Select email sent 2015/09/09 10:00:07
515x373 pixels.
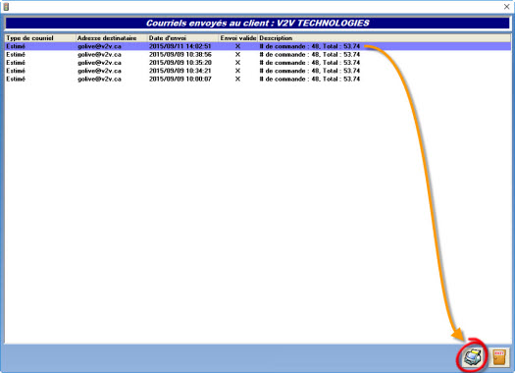pyautogui.click(x=258, y=80)
